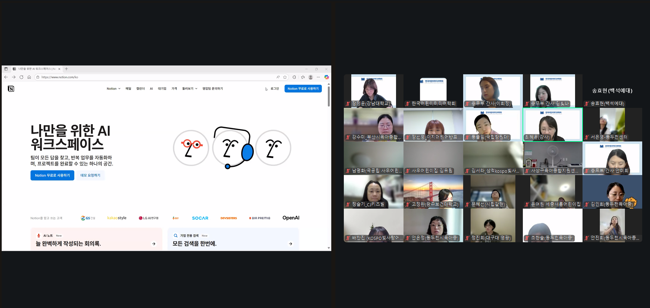Click the face wearing blue headset illustration

pos(233,147)
